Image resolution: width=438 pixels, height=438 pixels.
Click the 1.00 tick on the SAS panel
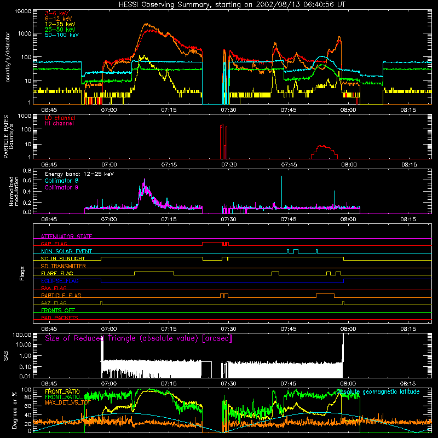coord(25,355)
